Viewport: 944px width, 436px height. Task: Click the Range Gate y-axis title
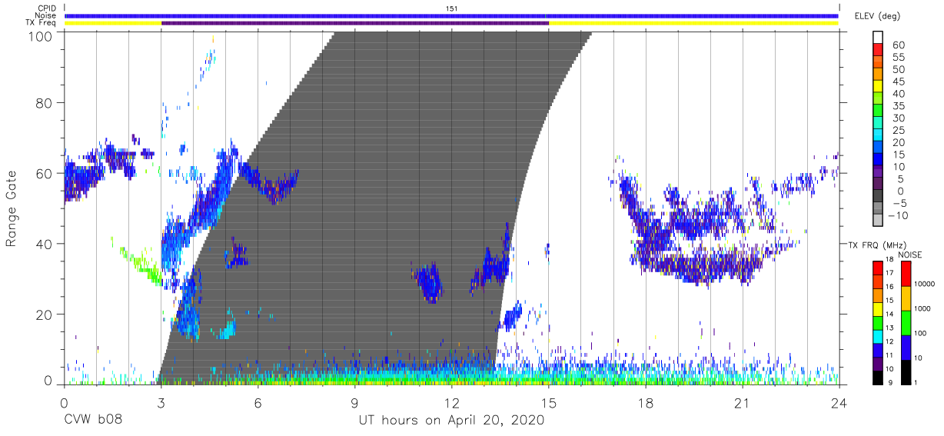12,209
